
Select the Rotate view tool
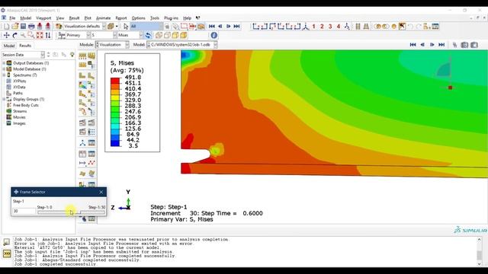(14, 35)
